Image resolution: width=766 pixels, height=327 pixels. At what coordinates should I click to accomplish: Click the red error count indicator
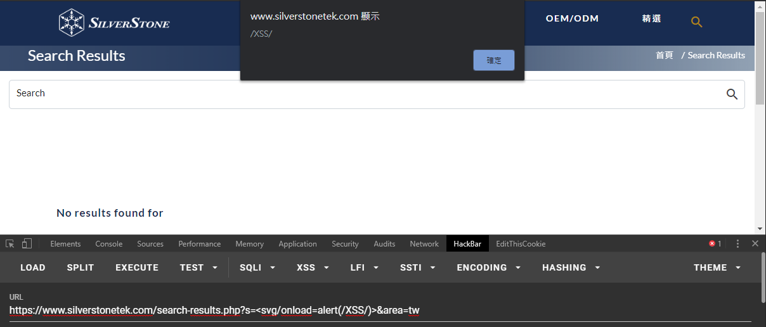(715, 243)
